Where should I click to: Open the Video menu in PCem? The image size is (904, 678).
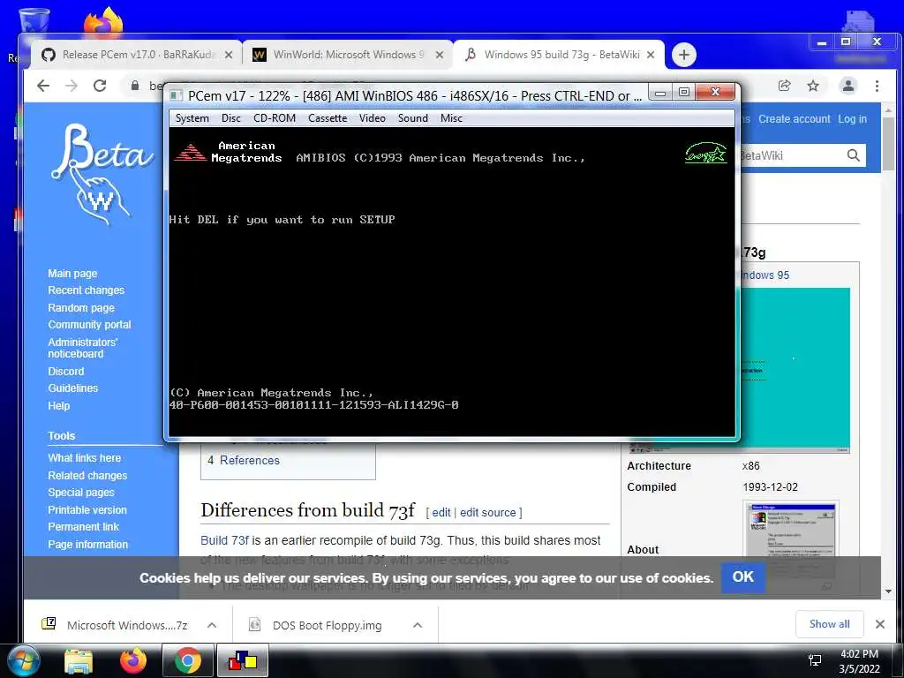373,118
